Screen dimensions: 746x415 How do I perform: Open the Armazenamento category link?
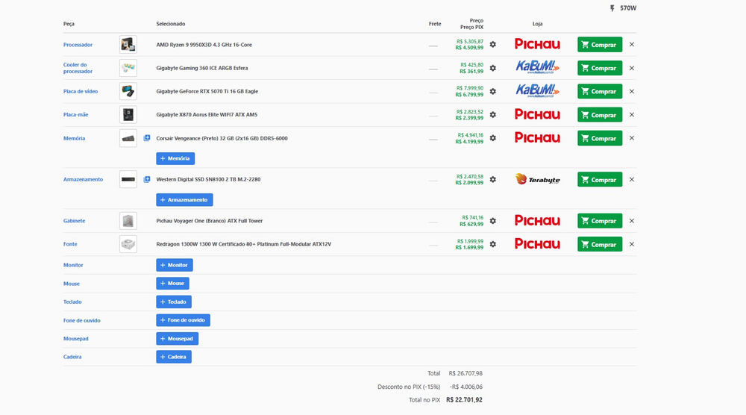pyautogui.click(x=83, y=179)
